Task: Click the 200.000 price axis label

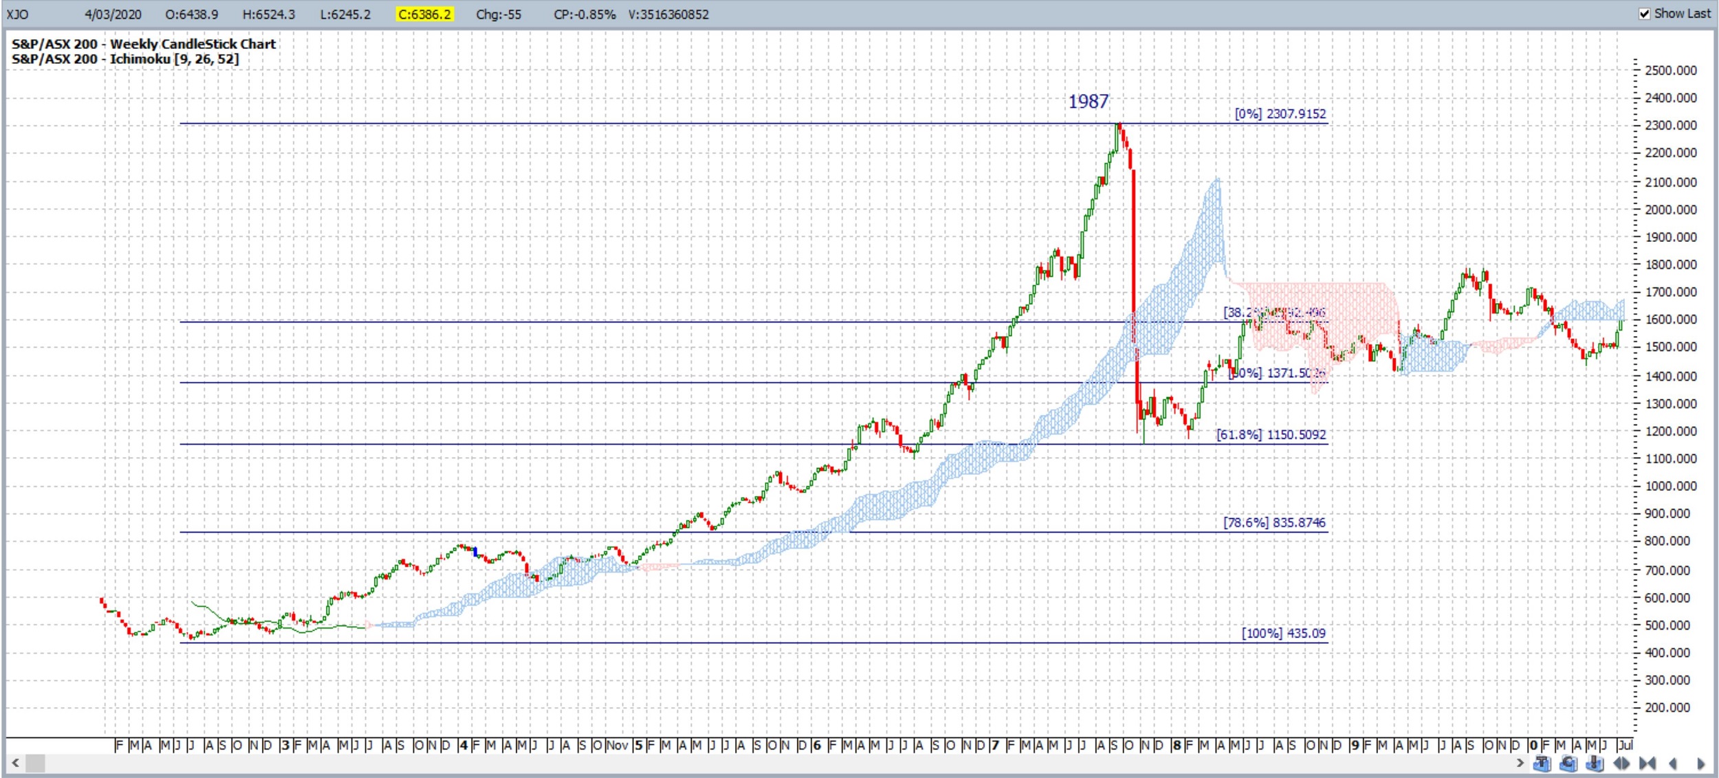Action: (x=1667, y=707)
